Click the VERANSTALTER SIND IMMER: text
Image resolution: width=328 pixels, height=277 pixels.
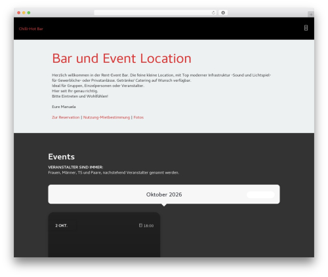[x=75, y=167]
